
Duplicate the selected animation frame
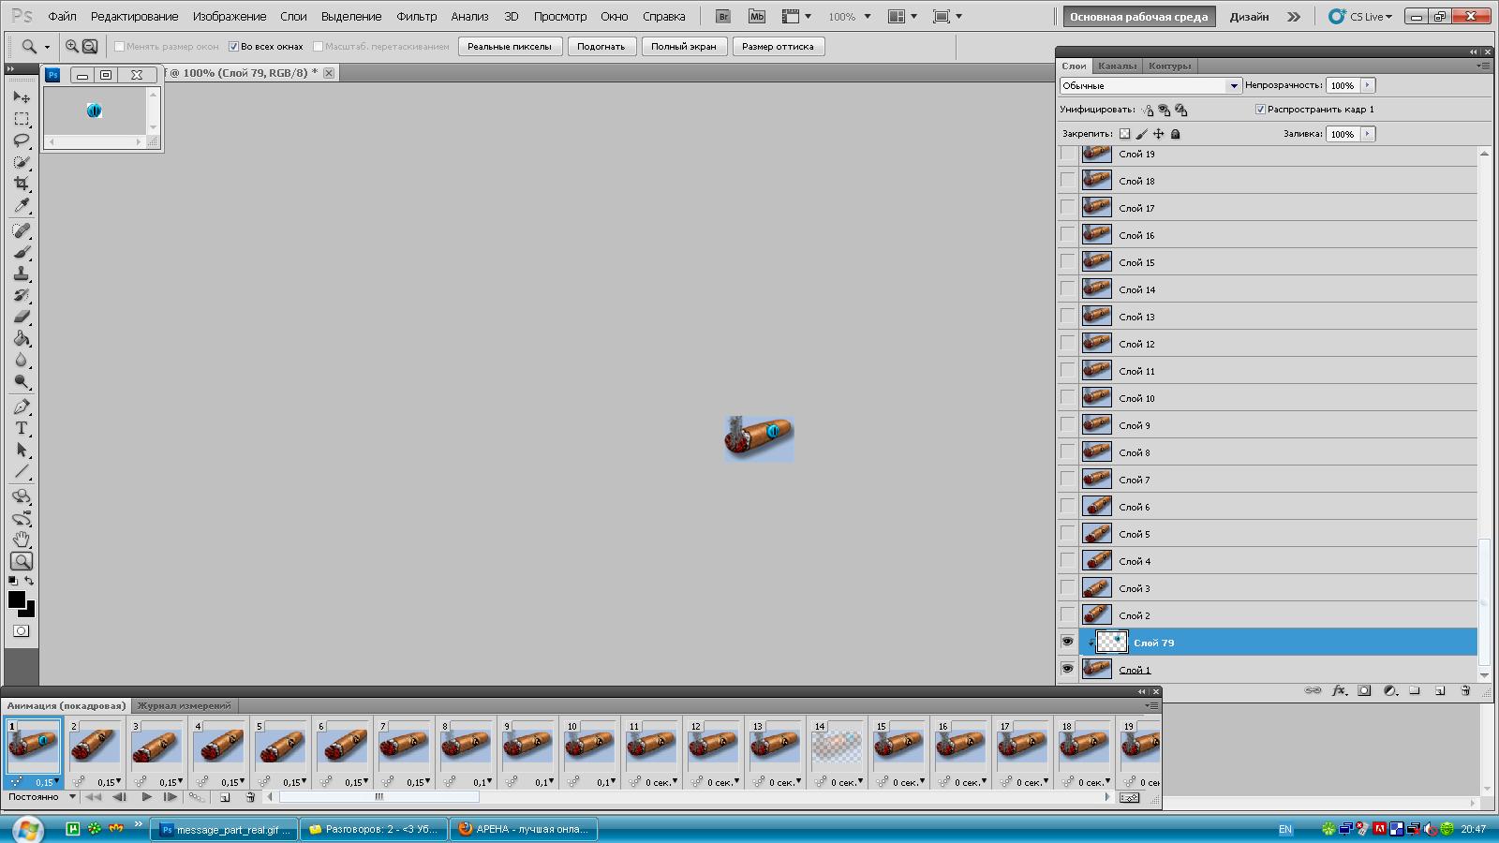225,797
